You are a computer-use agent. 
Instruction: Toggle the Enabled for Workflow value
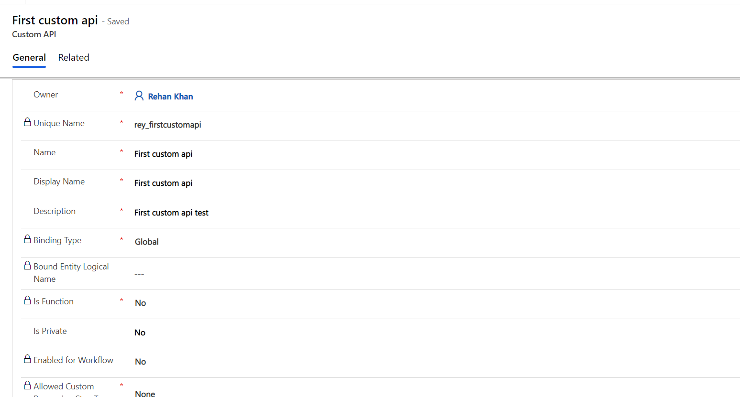(140, 362)
